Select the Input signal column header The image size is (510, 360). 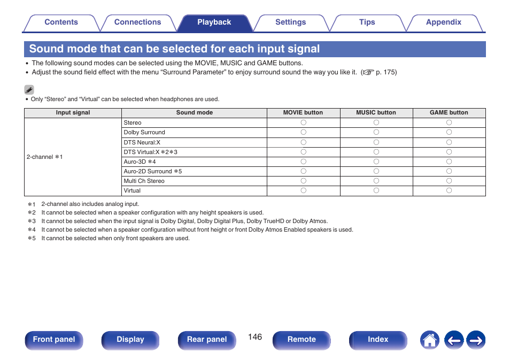click(x=73, y=113)
